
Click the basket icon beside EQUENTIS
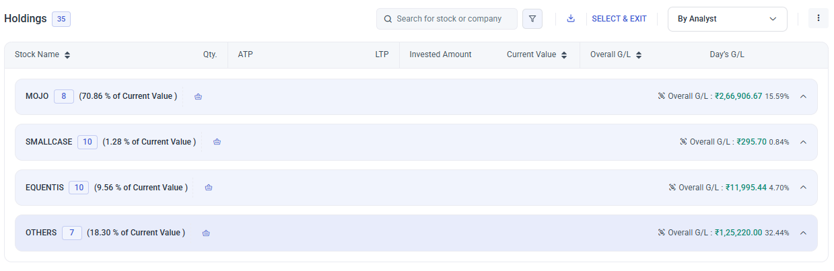tap(209, 188)
